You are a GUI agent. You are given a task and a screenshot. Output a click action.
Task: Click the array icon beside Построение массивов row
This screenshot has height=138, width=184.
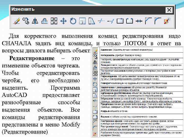[95, 73]
